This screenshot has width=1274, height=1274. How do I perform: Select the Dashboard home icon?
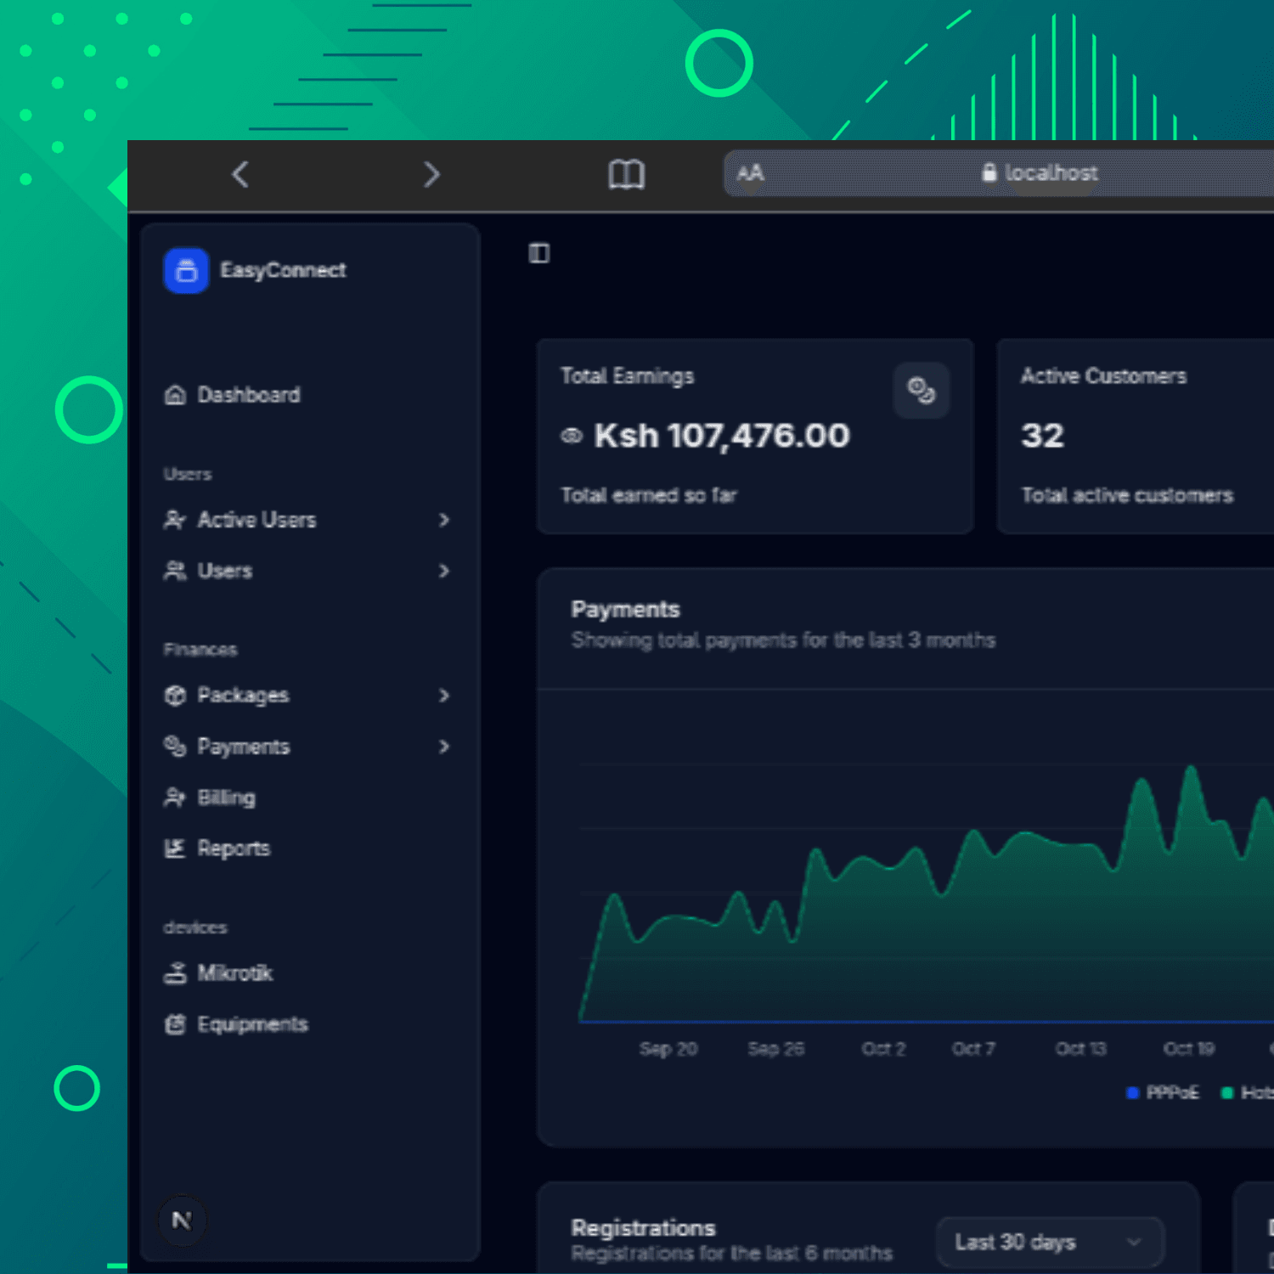click(175, 394)
